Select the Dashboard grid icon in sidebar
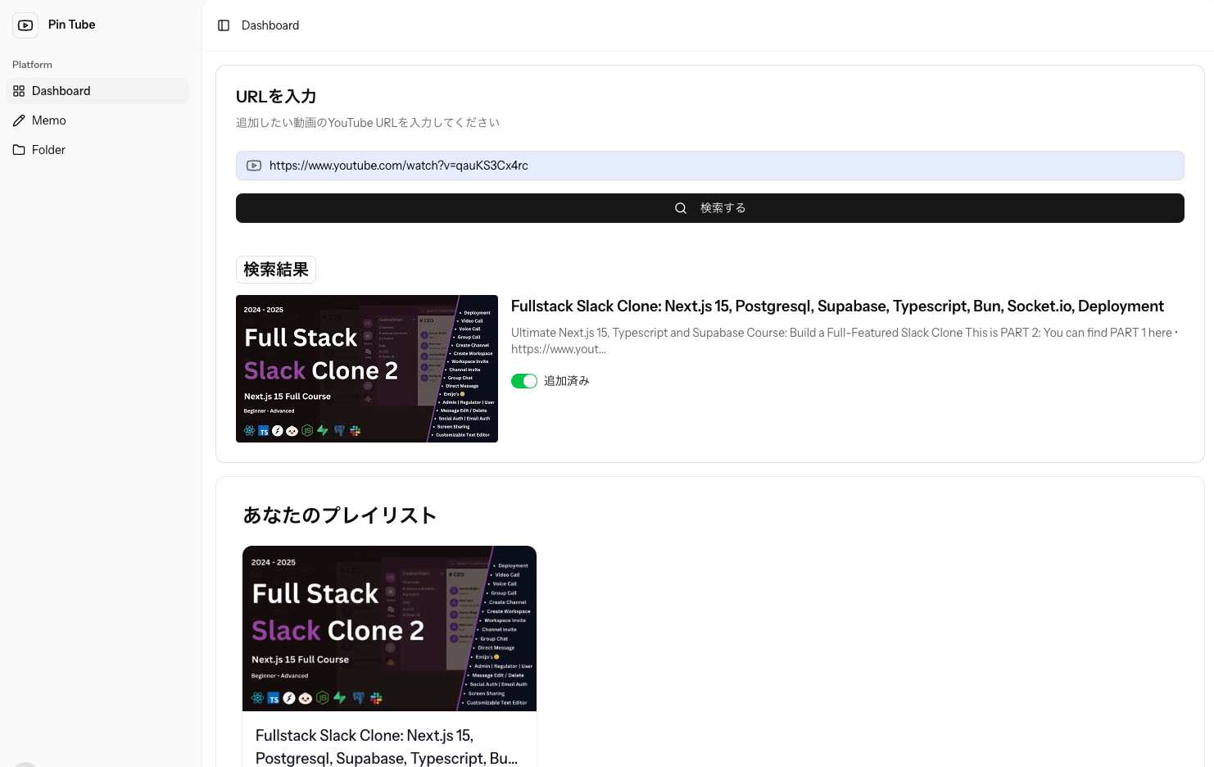The width and height of the screenshot is (1214, 767). click(x=19, y=91)
